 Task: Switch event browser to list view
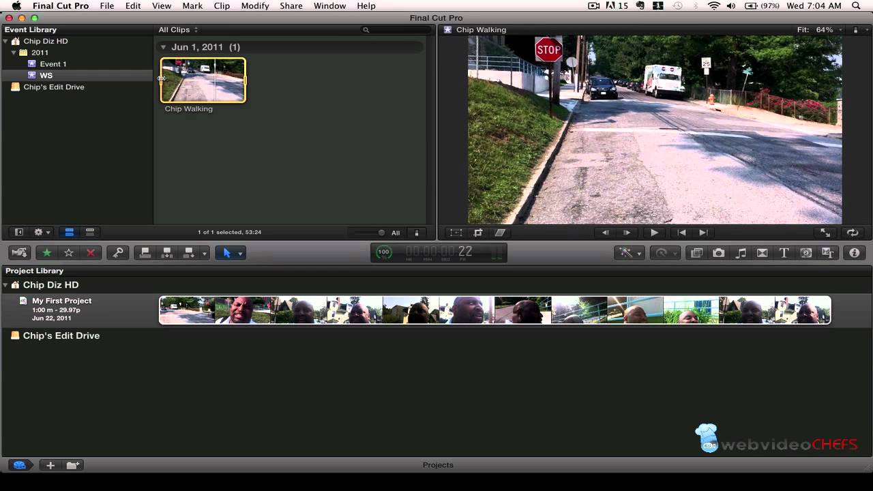[x=89, y=233]
